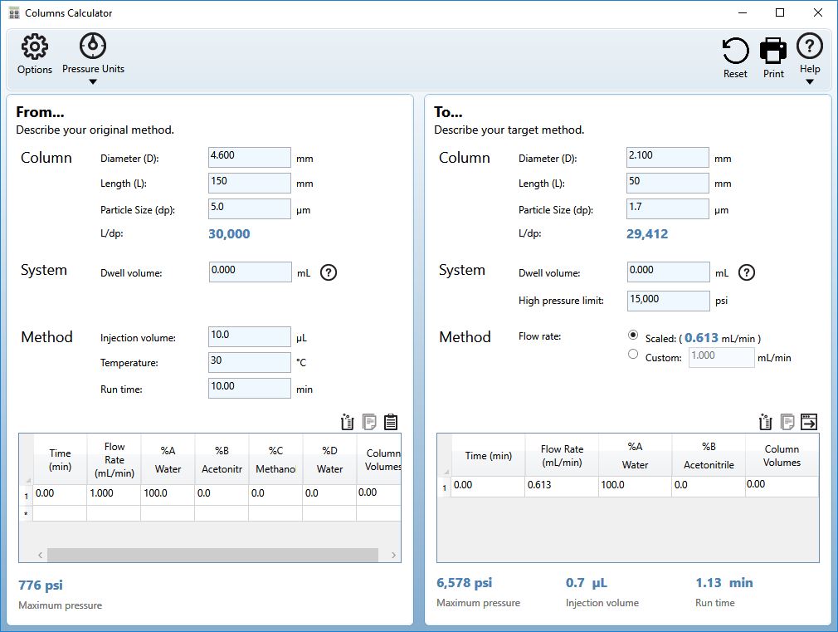Click the copy-pages icon above the original method table
This screenshot has width=838, height=632.
[368, 422]
